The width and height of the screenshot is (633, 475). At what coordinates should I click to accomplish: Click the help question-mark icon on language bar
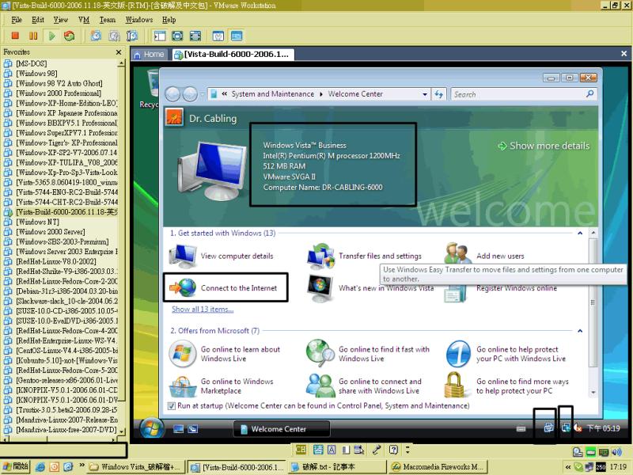[x=393, y=450]
